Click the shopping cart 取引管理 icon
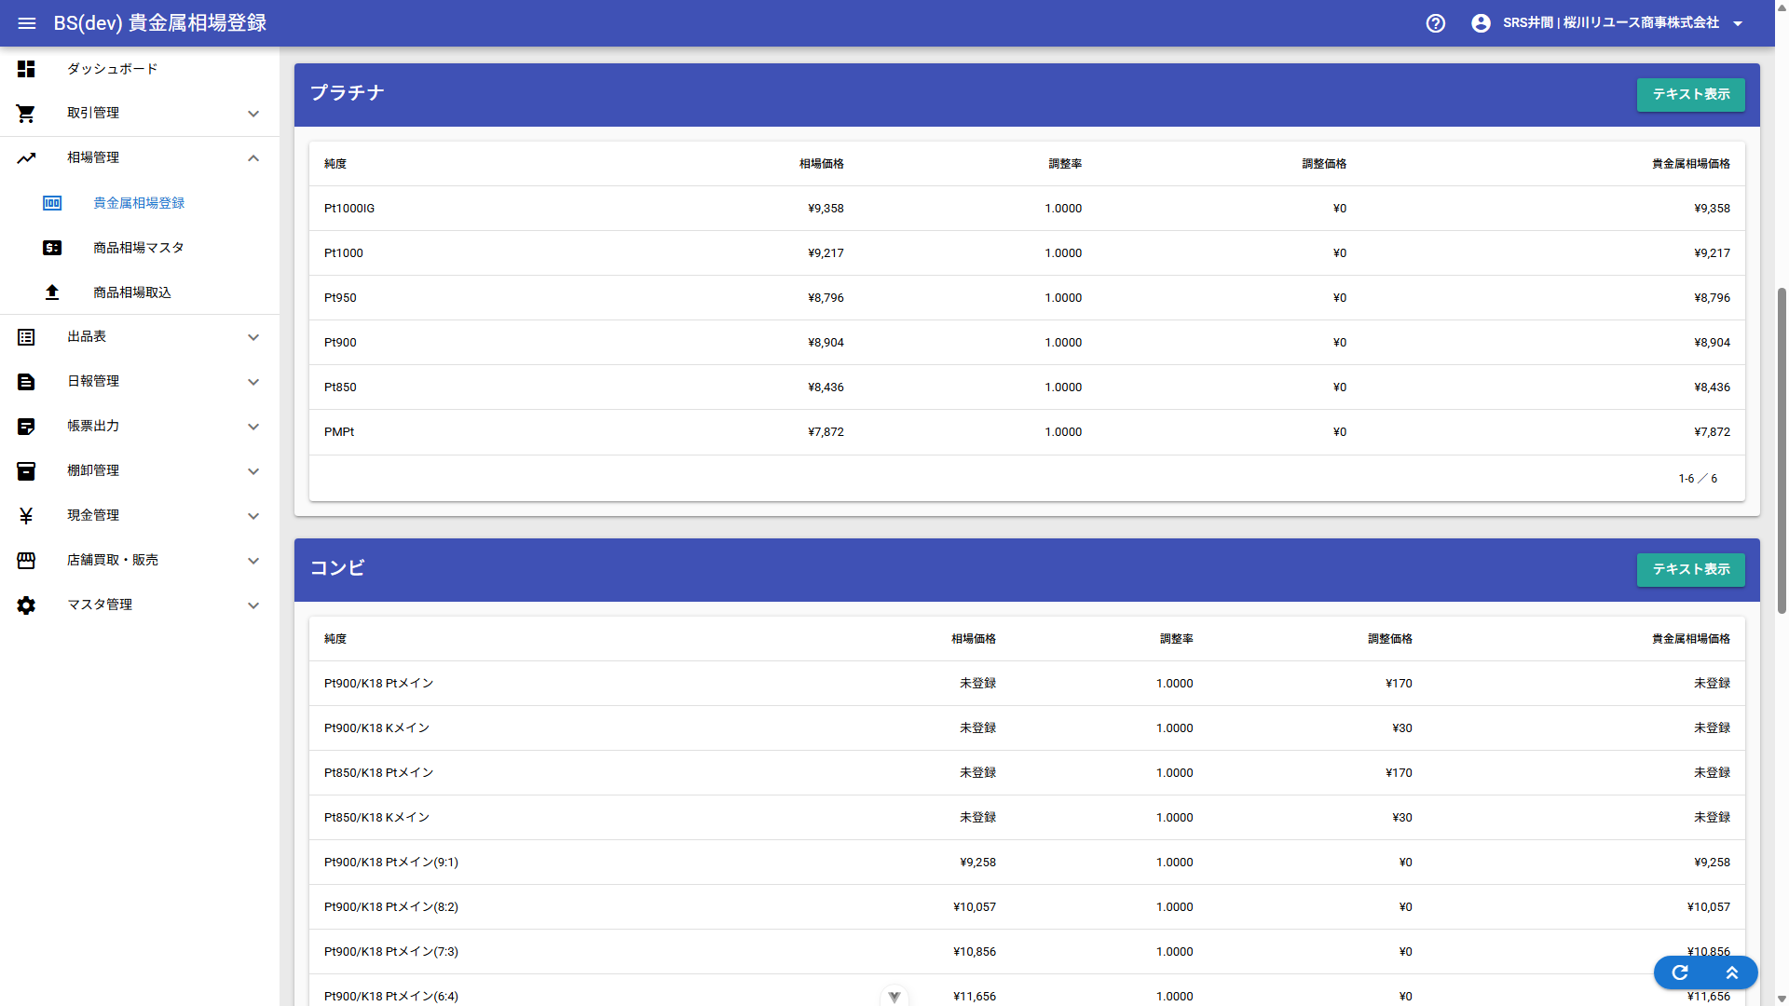The image size is (1789, 1006). [26, 114]
